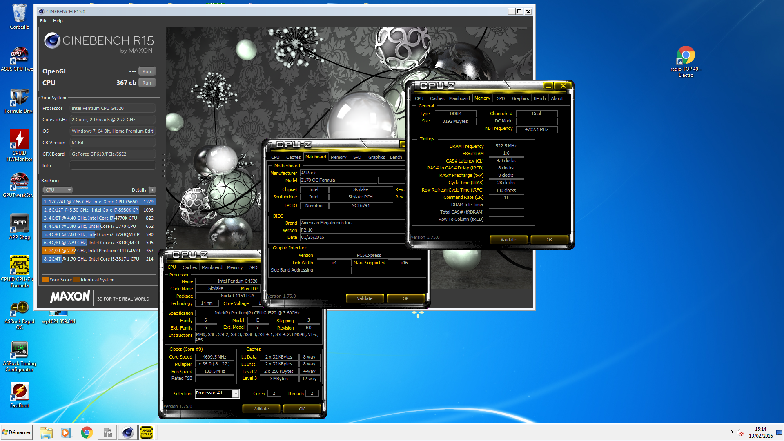Switch to the CPU-Z taskbar icon
This screenshot has width=784, height=441.
click(x=147, y=432)
